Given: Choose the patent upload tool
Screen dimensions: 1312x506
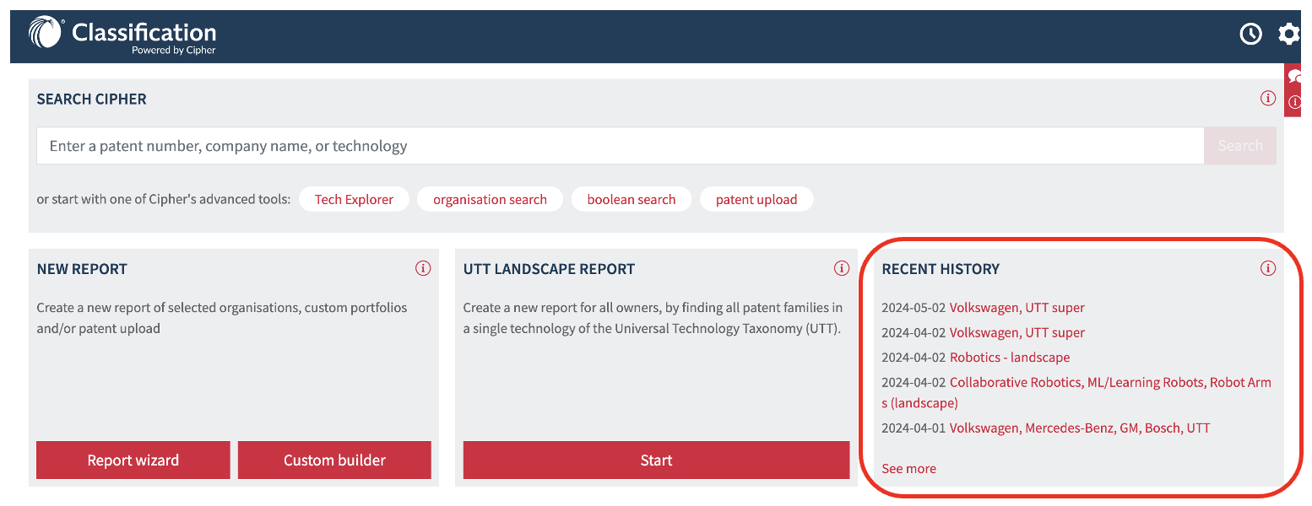Looking at the screenshot, I should pyautogui.click(x=756, y=200).
